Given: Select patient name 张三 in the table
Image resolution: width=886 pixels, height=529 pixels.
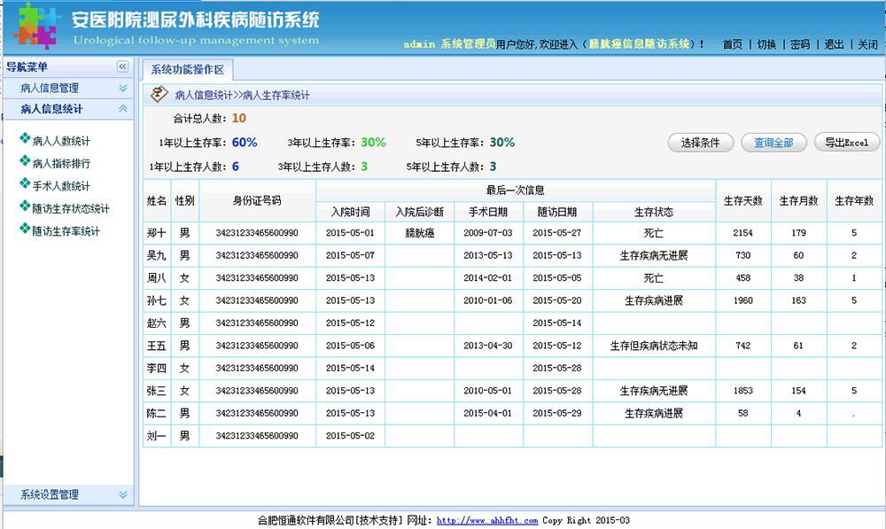Looking at the screenshot, I should [157, 391].
